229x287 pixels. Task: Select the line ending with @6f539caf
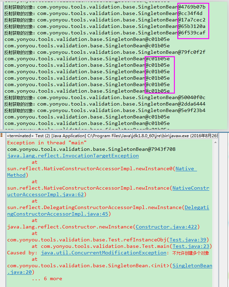[x=105, y=33]
